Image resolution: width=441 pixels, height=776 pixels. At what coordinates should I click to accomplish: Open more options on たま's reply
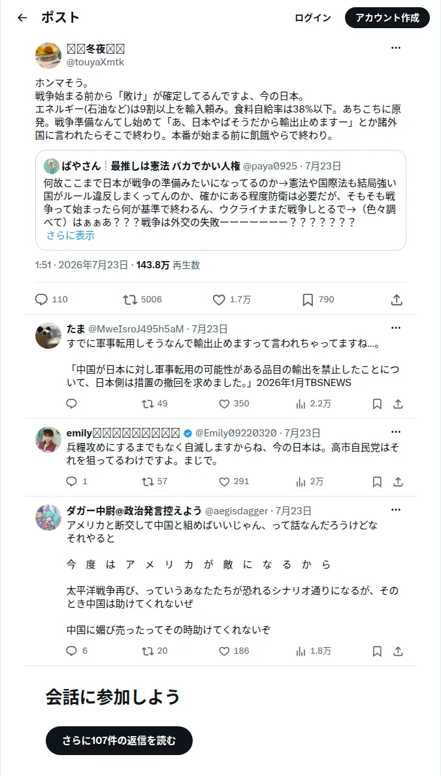pos(395,328)
